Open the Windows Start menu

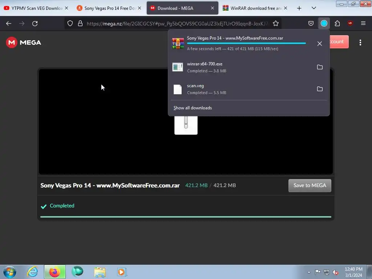tap(10, 272)
